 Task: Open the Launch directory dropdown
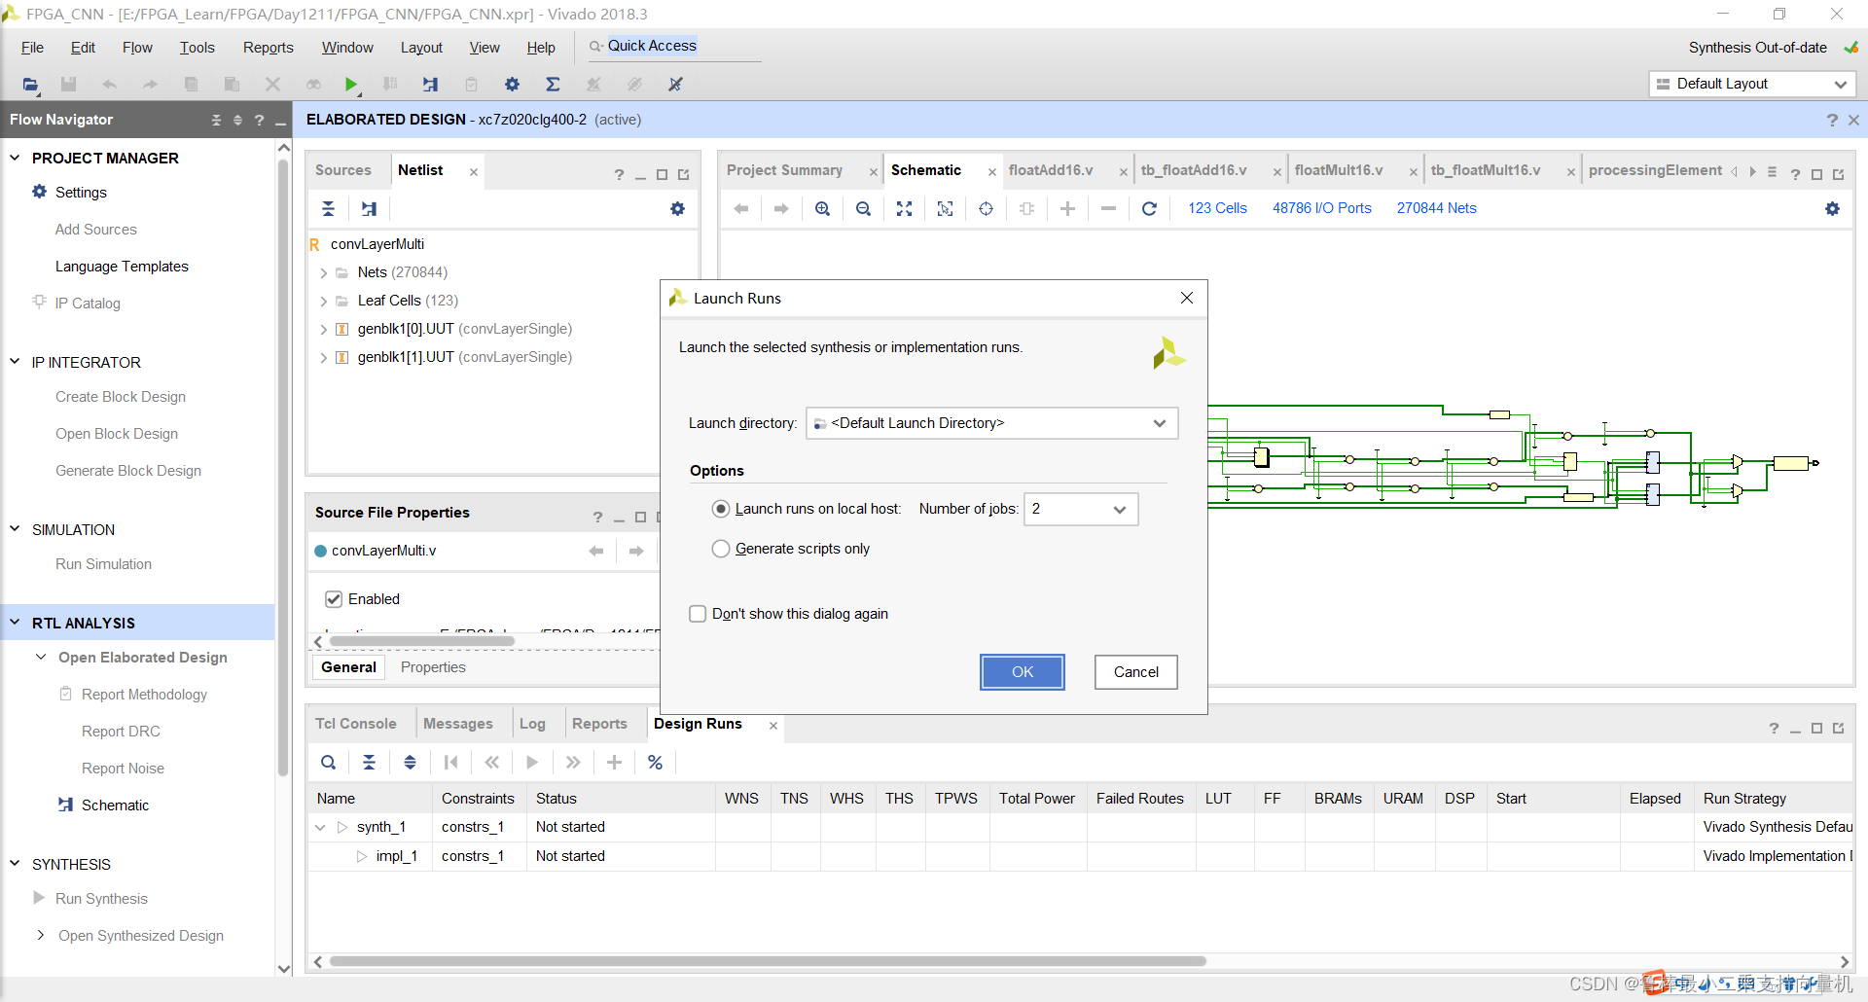(x=992, y=423)
